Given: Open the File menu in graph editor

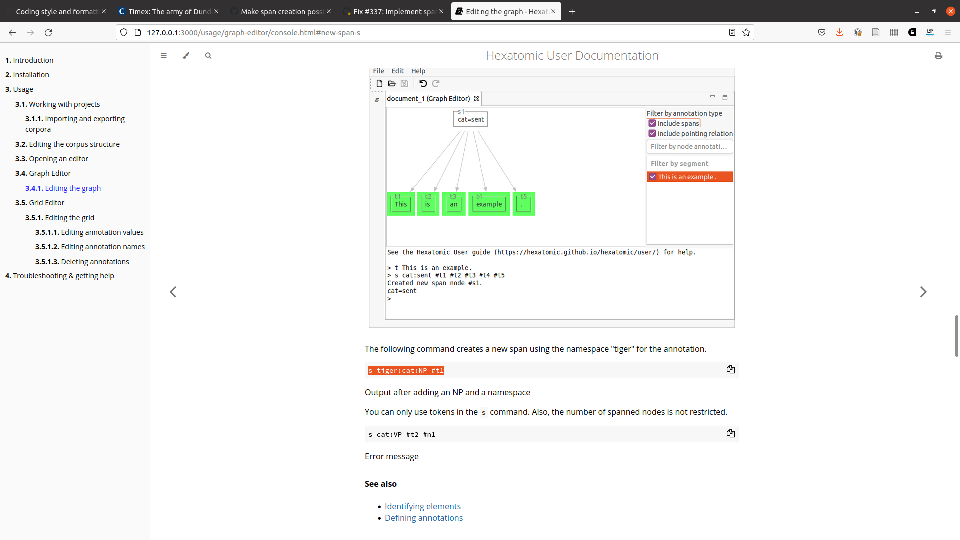Looking at the screenshot, I should (x=379, y=71).
